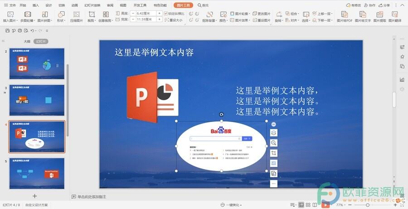Viewport: 408px width, 209px height.
Task: Click the print icon in quick access toolbar
Action: point(20,31)
